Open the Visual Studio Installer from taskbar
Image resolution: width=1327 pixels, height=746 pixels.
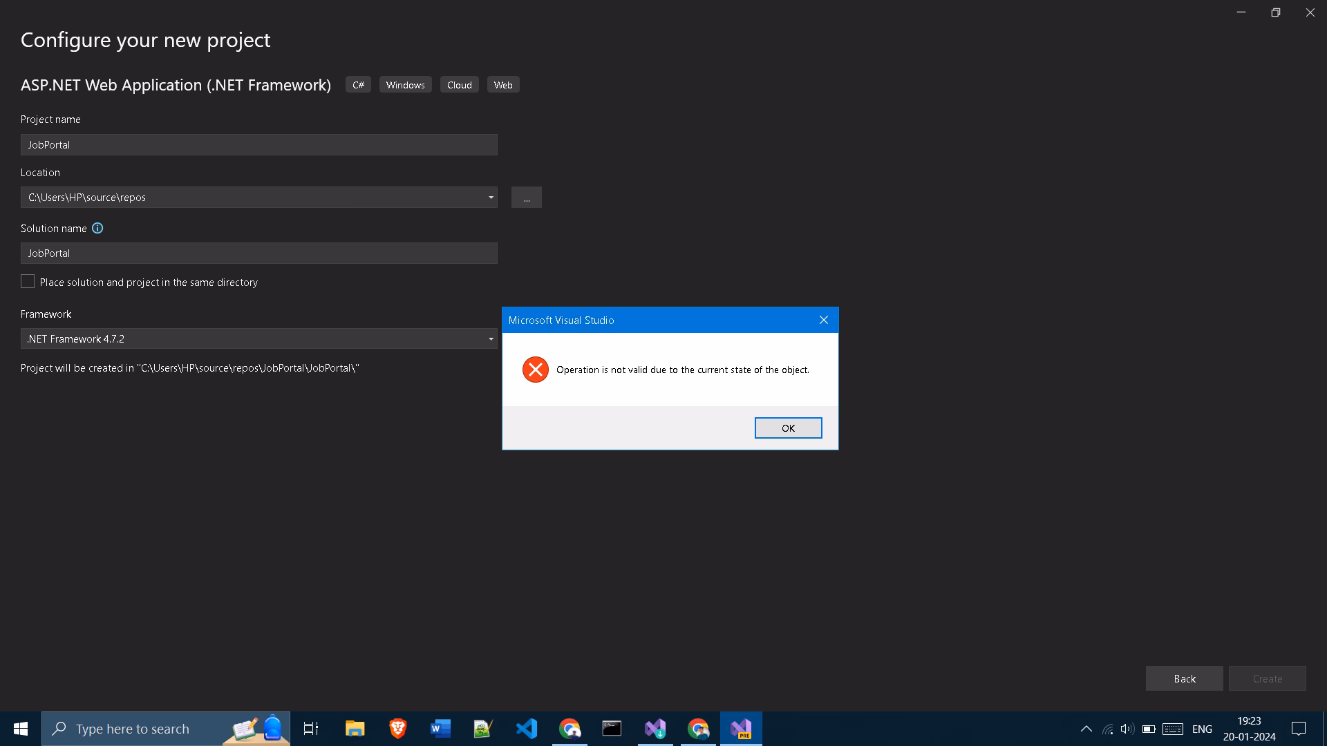pos(655,728)
